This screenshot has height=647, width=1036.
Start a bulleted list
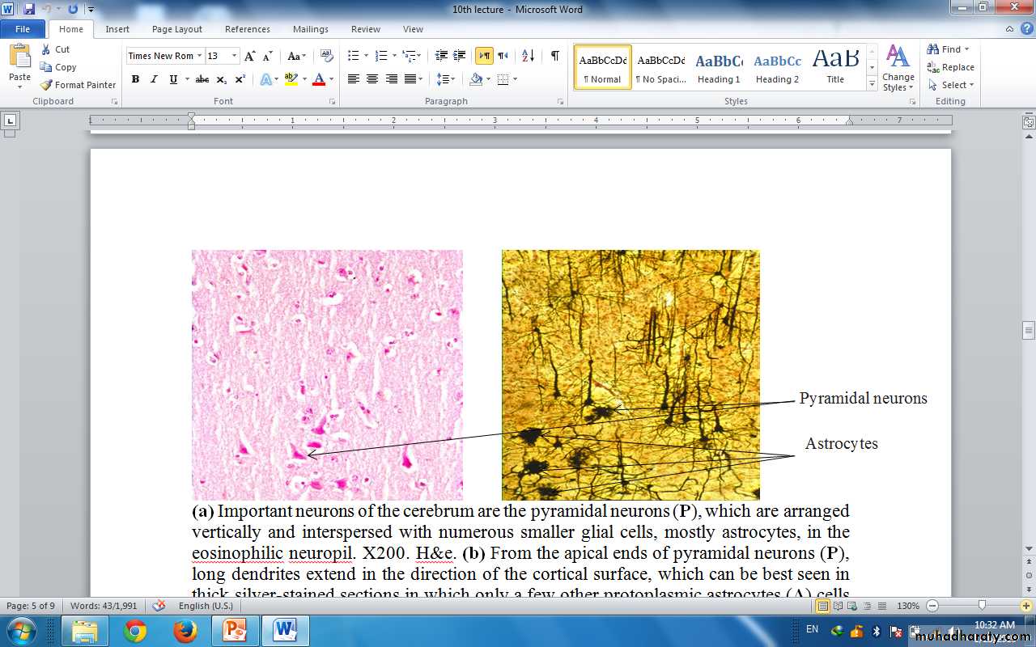(353, 56)
